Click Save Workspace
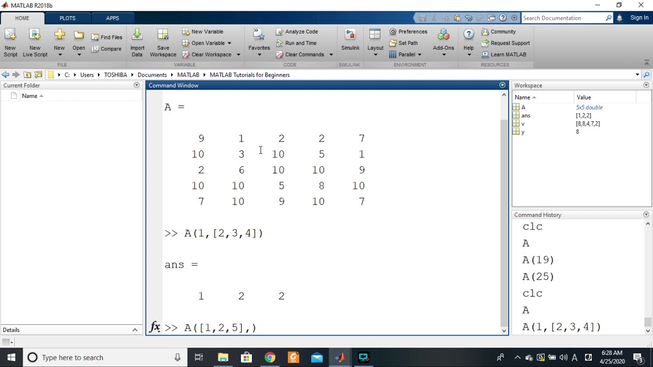Viewport: 653px width, 367px height. pyautogui.click(x=163, y=43)
